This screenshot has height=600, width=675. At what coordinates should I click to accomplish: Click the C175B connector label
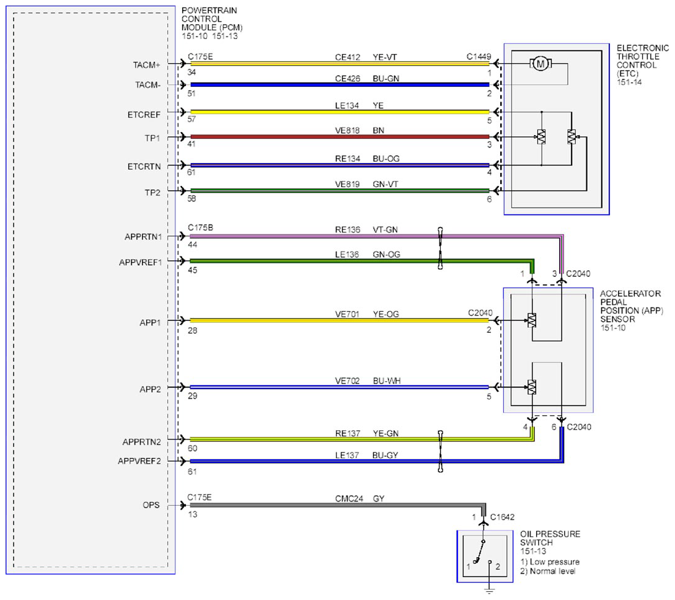(200, 227)
